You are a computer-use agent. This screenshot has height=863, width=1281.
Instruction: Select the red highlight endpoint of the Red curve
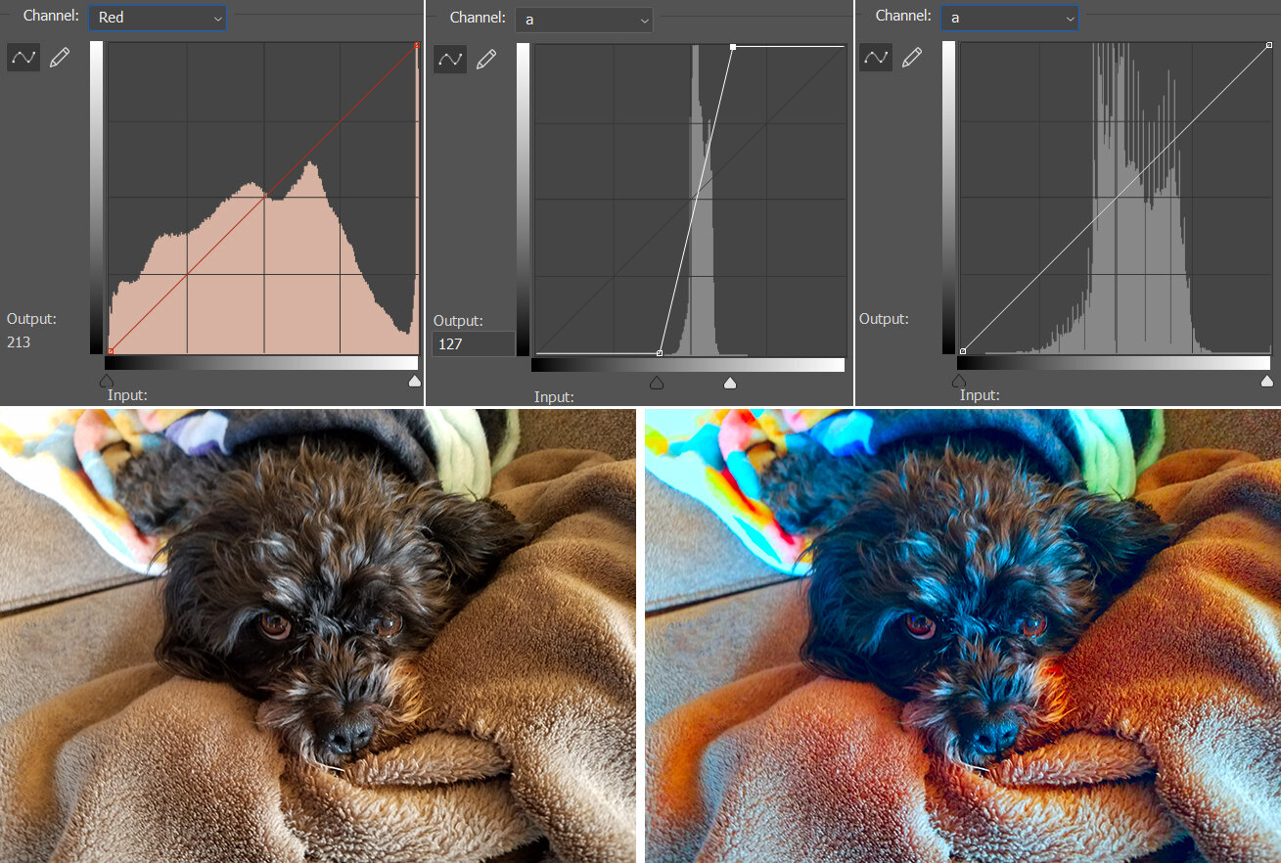[x=417, y=45]
